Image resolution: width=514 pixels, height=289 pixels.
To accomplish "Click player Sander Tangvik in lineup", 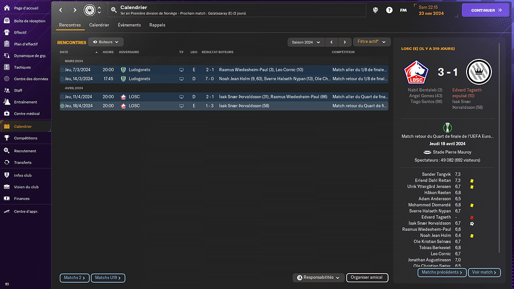I will [x=436, y=174].
